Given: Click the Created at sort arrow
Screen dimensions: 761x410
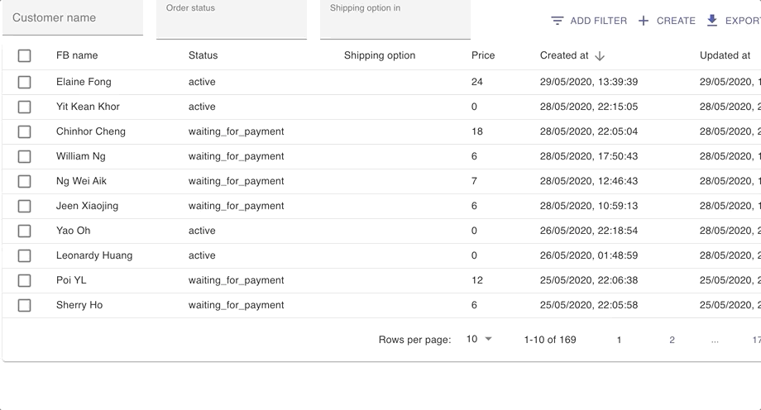Looking at the screenshot, I should click(600, 55).
